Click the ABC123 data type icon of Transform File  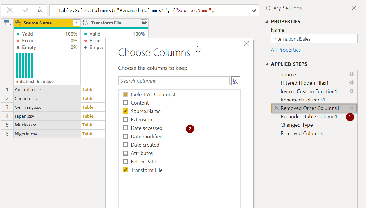(x=85, y=23)
